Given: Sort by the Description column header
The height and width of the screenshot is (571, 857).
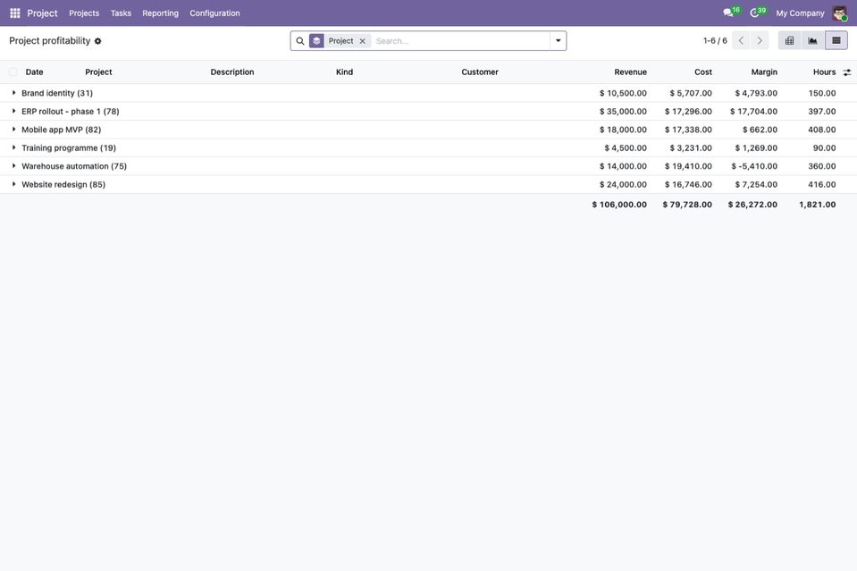Looking at the screenshot, I should 232,72.
